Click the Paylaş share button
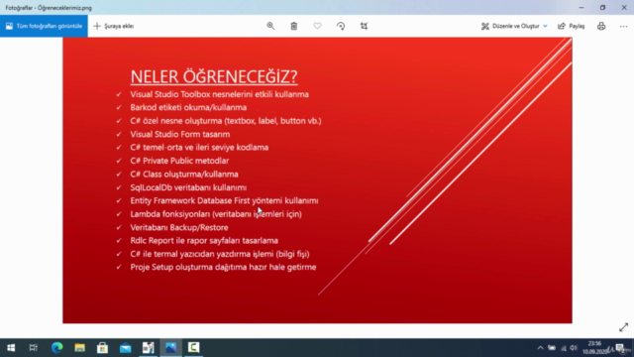The height and width of the screenshot is (357, 634). (572, 26)
